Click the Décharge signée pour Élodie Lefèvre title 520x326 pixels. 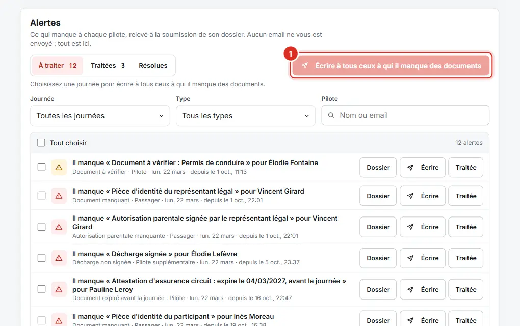click(154, 254)
